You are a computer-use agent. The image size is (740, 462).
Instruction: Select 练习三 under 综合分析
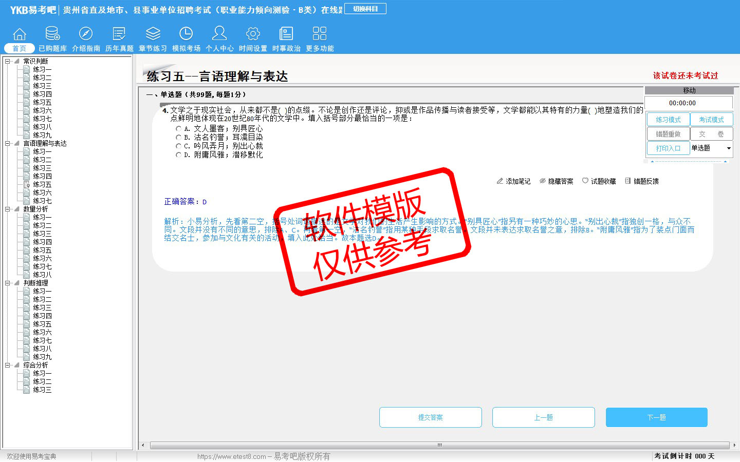pyautogui.click(x=42, y=390)
